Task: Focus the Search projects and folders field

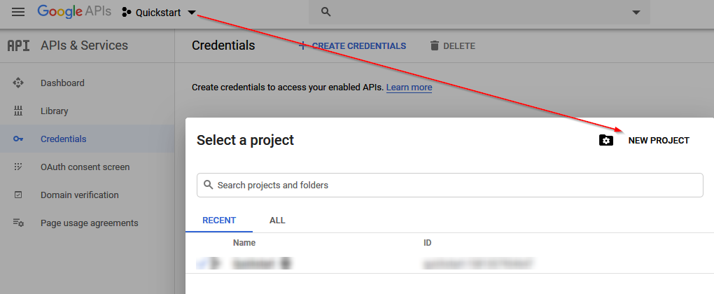Action: (450, 185)
